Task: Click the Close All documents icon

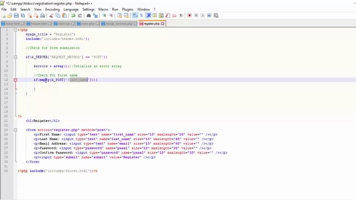Action: coord(36,16)
